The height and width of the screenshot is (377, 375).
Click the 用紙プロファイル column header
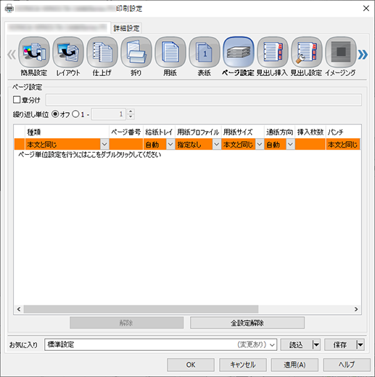coord(198,132)
